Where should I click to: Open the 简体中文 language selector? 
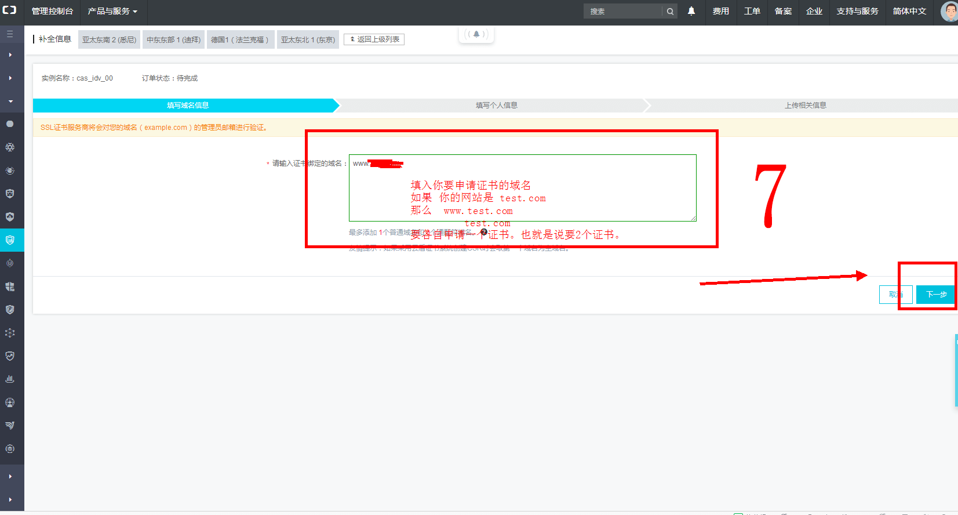(x=909, y=12)
